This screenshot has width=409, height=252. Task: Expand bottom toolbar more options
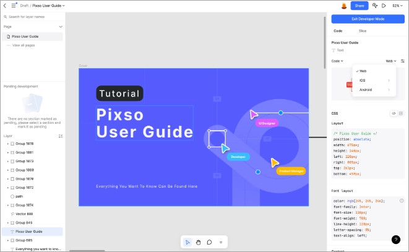[221, 242]
